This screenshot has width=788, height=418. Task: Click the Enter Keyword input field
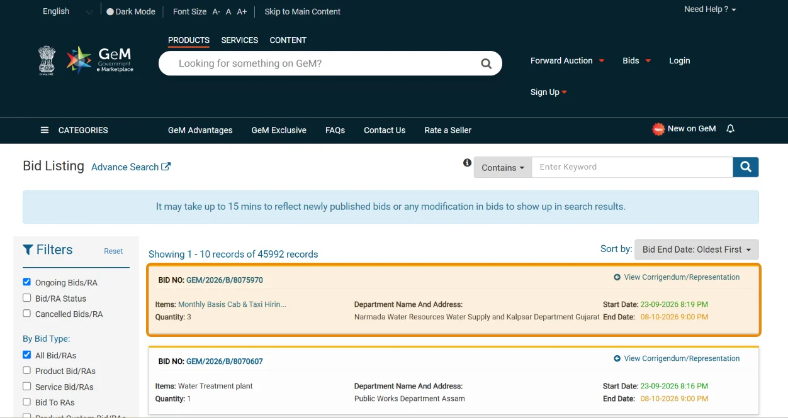click(633, 167)
